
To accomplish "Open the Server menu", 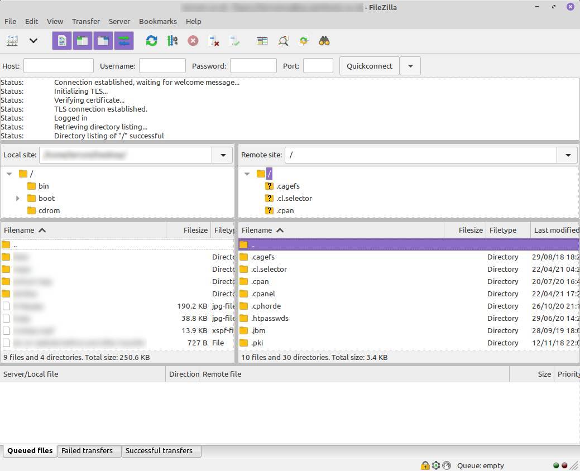I will [x=119, y=21].
